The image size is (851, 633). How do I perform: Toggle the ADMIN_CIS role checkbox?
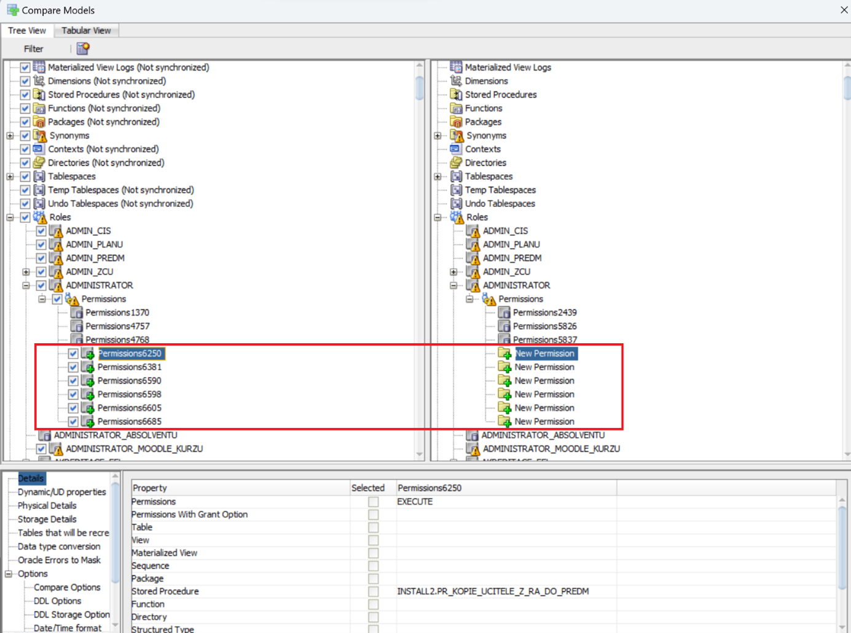(41, 231)
